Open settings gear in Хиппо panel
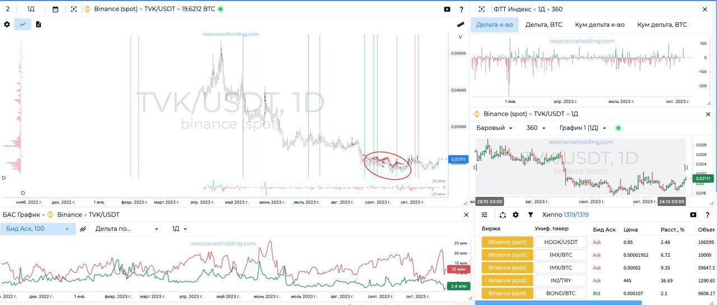Image resolution: width=717 pixels, height=305 pixels. (516, 215)
